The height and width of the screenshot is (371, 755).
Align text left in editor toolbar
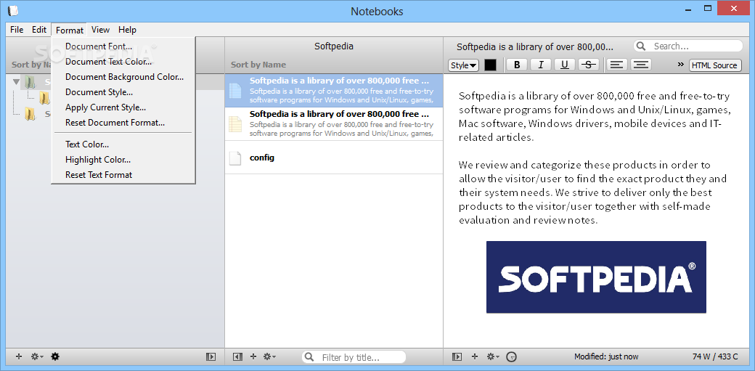[x=617, y=65]
